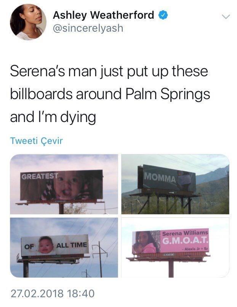Click the "G.M.O.A.T." lettering on pink billboard
Image resolution: width=237 pixels, height=307 pixels.
tap(185, 241)
